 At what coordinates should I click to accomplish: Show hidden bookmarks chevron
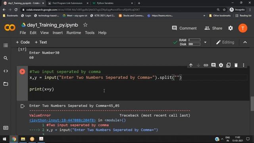pyautogui.click(x=204, y=15)
